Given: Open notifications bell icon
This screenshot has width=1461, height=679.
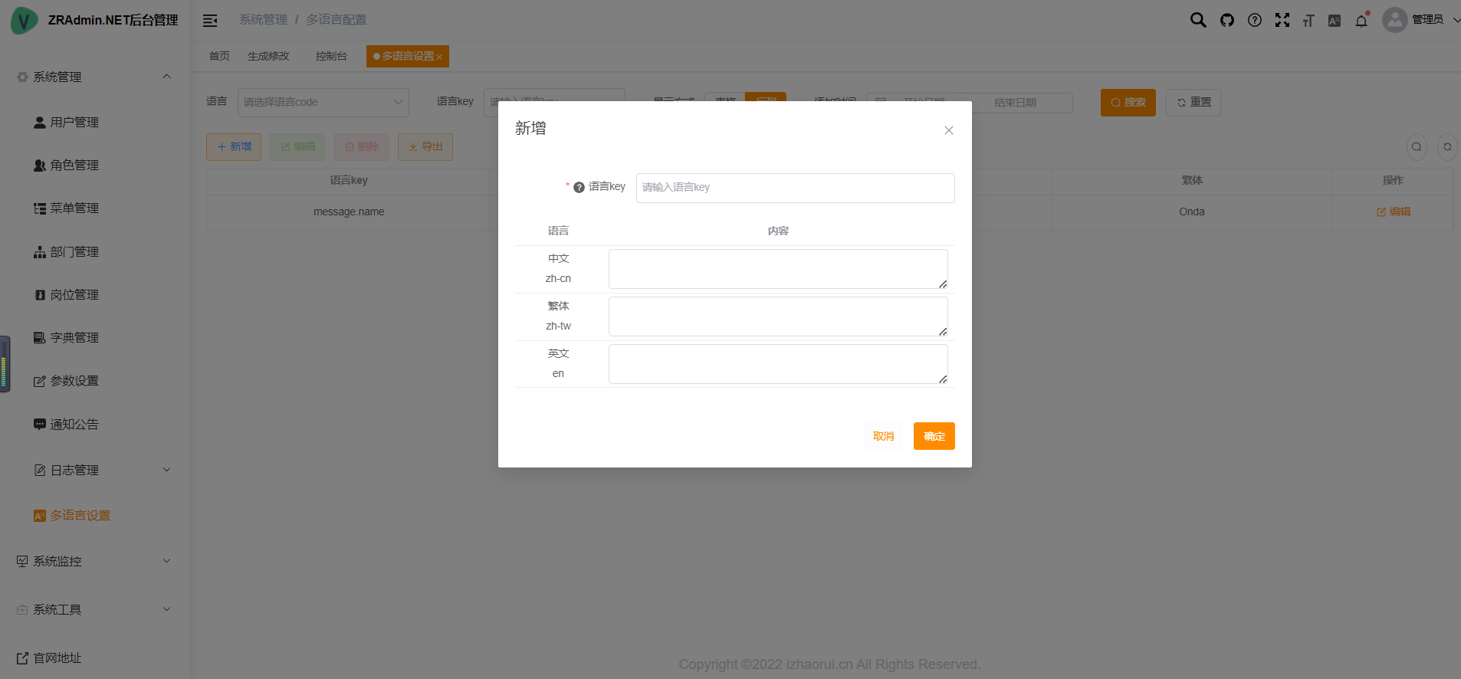Looking at the screenshot, I should [1361, 21].
